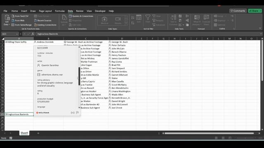Open the Get Data dropdown
Screen dimensions: 264x148
(x=7, y=20)
